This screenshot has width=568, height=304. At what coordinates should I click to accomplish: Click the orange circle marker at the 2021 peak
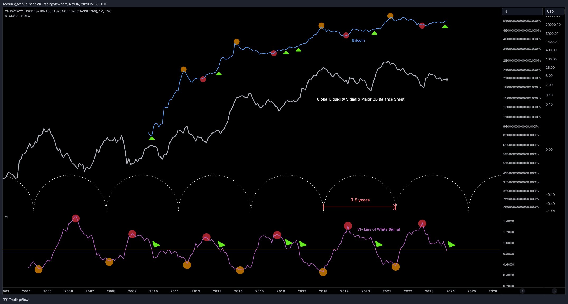point(390,16)
